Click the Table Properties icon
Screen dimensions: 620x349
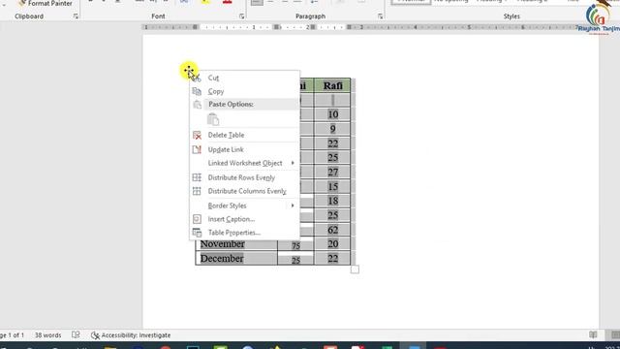pos(197,233)
